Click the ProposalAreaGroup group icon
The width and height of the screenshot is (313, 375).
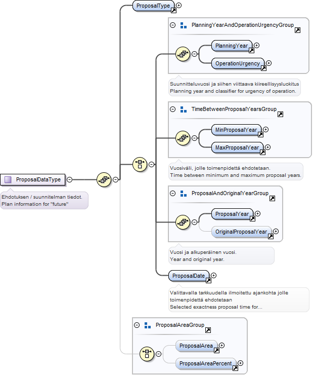[148, 325]
